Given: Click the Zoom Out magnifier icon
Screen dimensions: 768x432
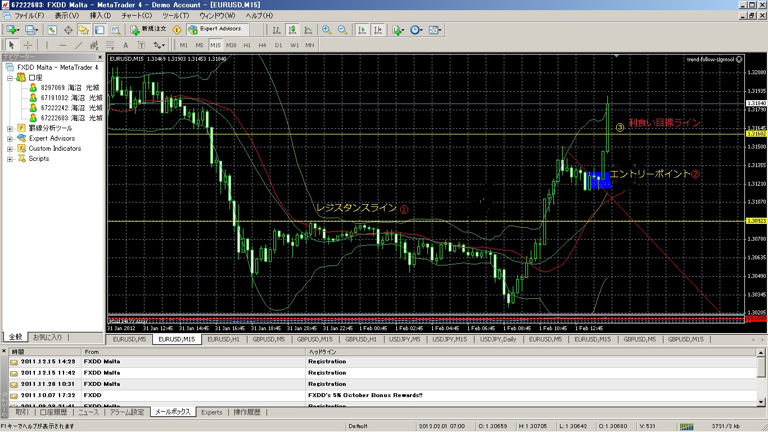Looking at the screenshot, I should [x=342, y=30].
